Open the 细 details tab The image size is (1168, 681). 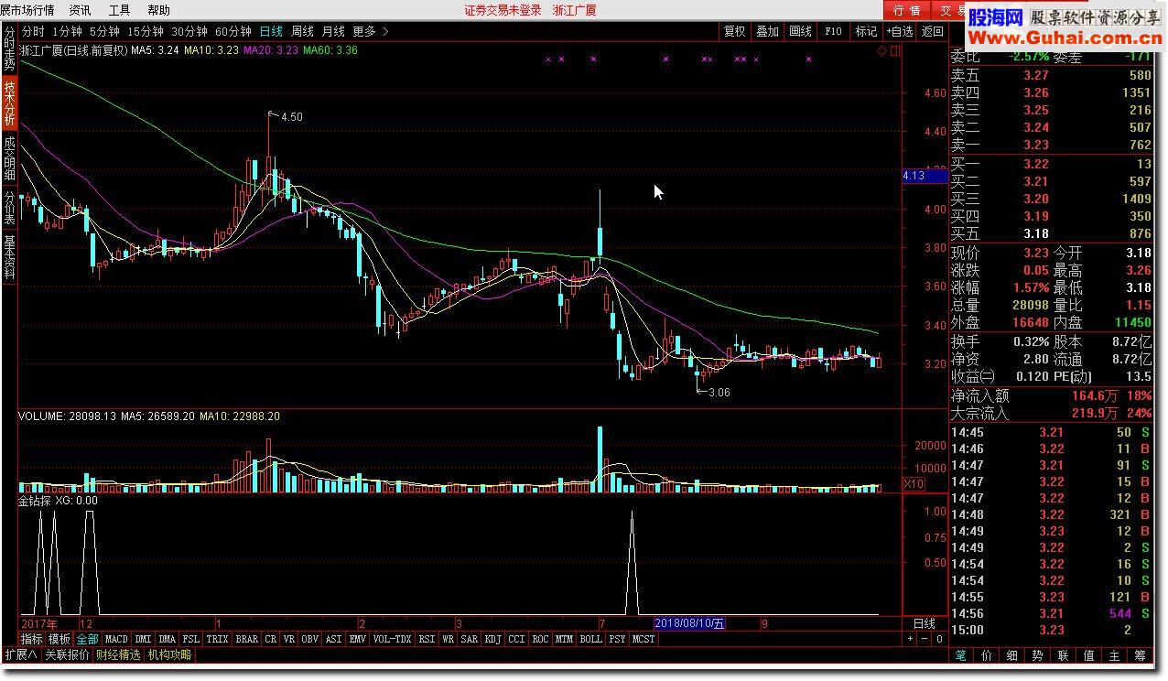1012,655
